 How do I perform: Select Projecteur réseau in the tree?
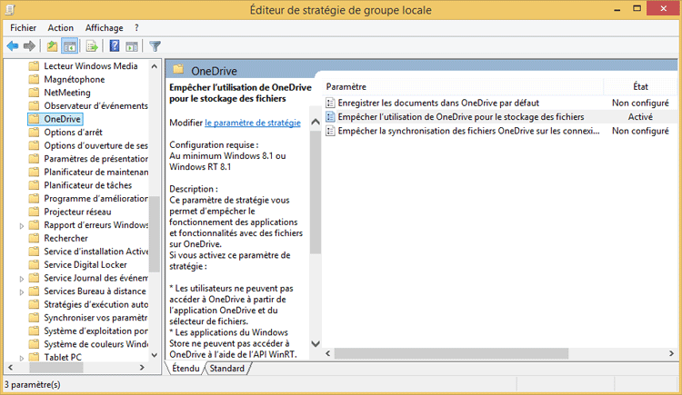coord(77,212)
